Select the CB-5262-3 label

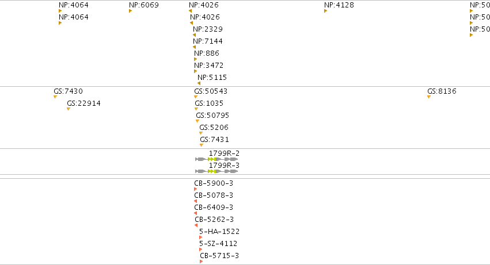pyautogui.click(x=214, y=220)
